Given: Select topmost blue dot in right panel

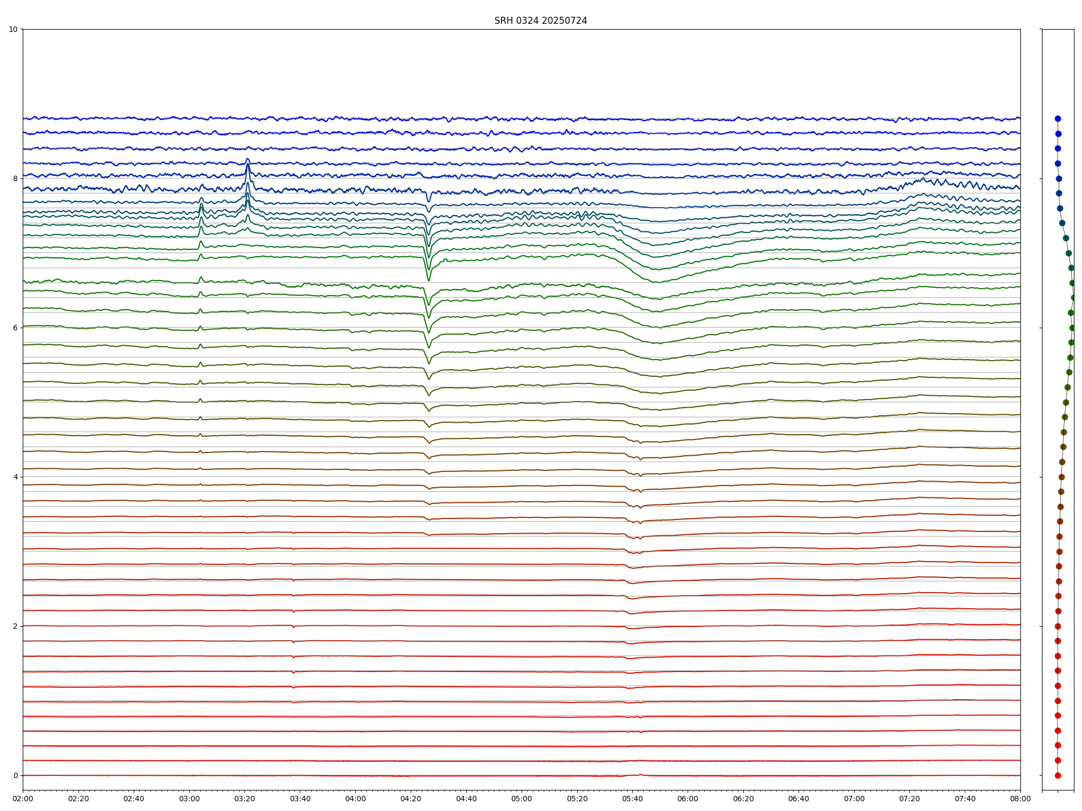Looking at the screenshot, I should pos(1058,118).
